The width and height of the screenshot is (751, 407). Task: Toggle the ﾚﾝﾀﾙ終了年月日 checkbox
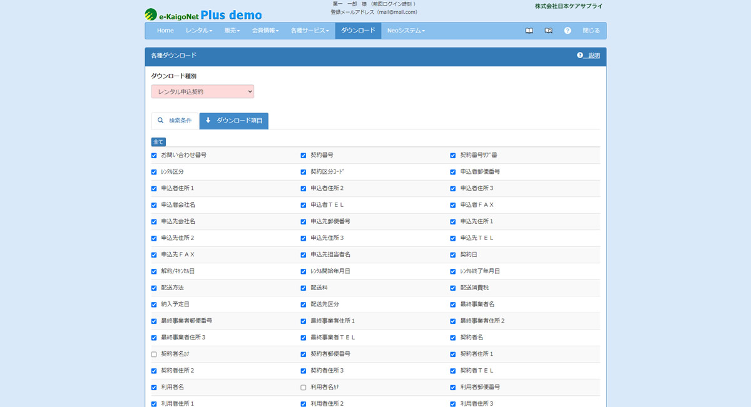(x=453, y=272)
